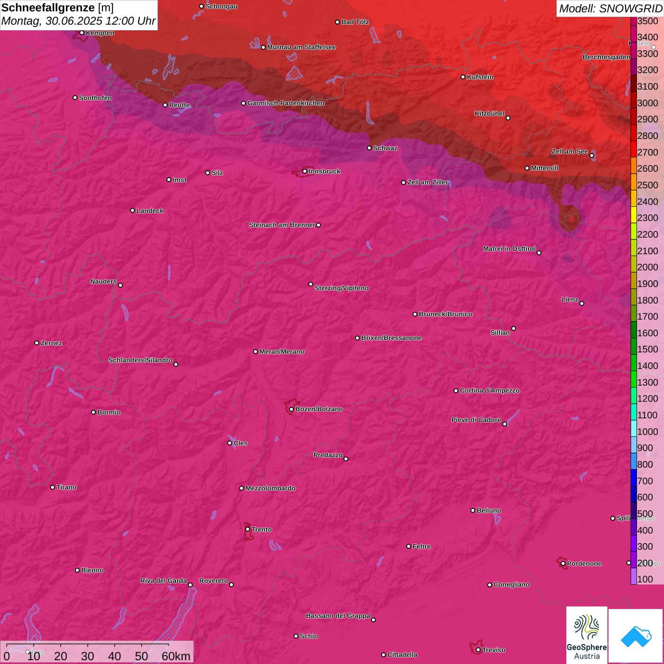Click the Conegliano label
664x664 pixels.
(x=511, y=584)
